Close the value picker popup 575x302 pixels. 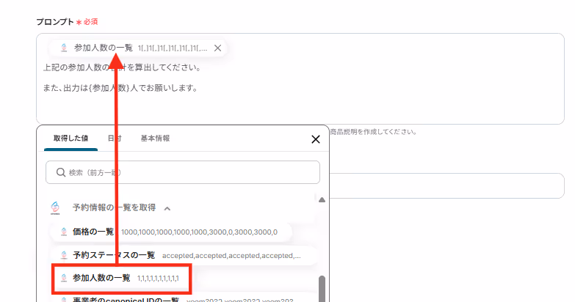[315, 139]
